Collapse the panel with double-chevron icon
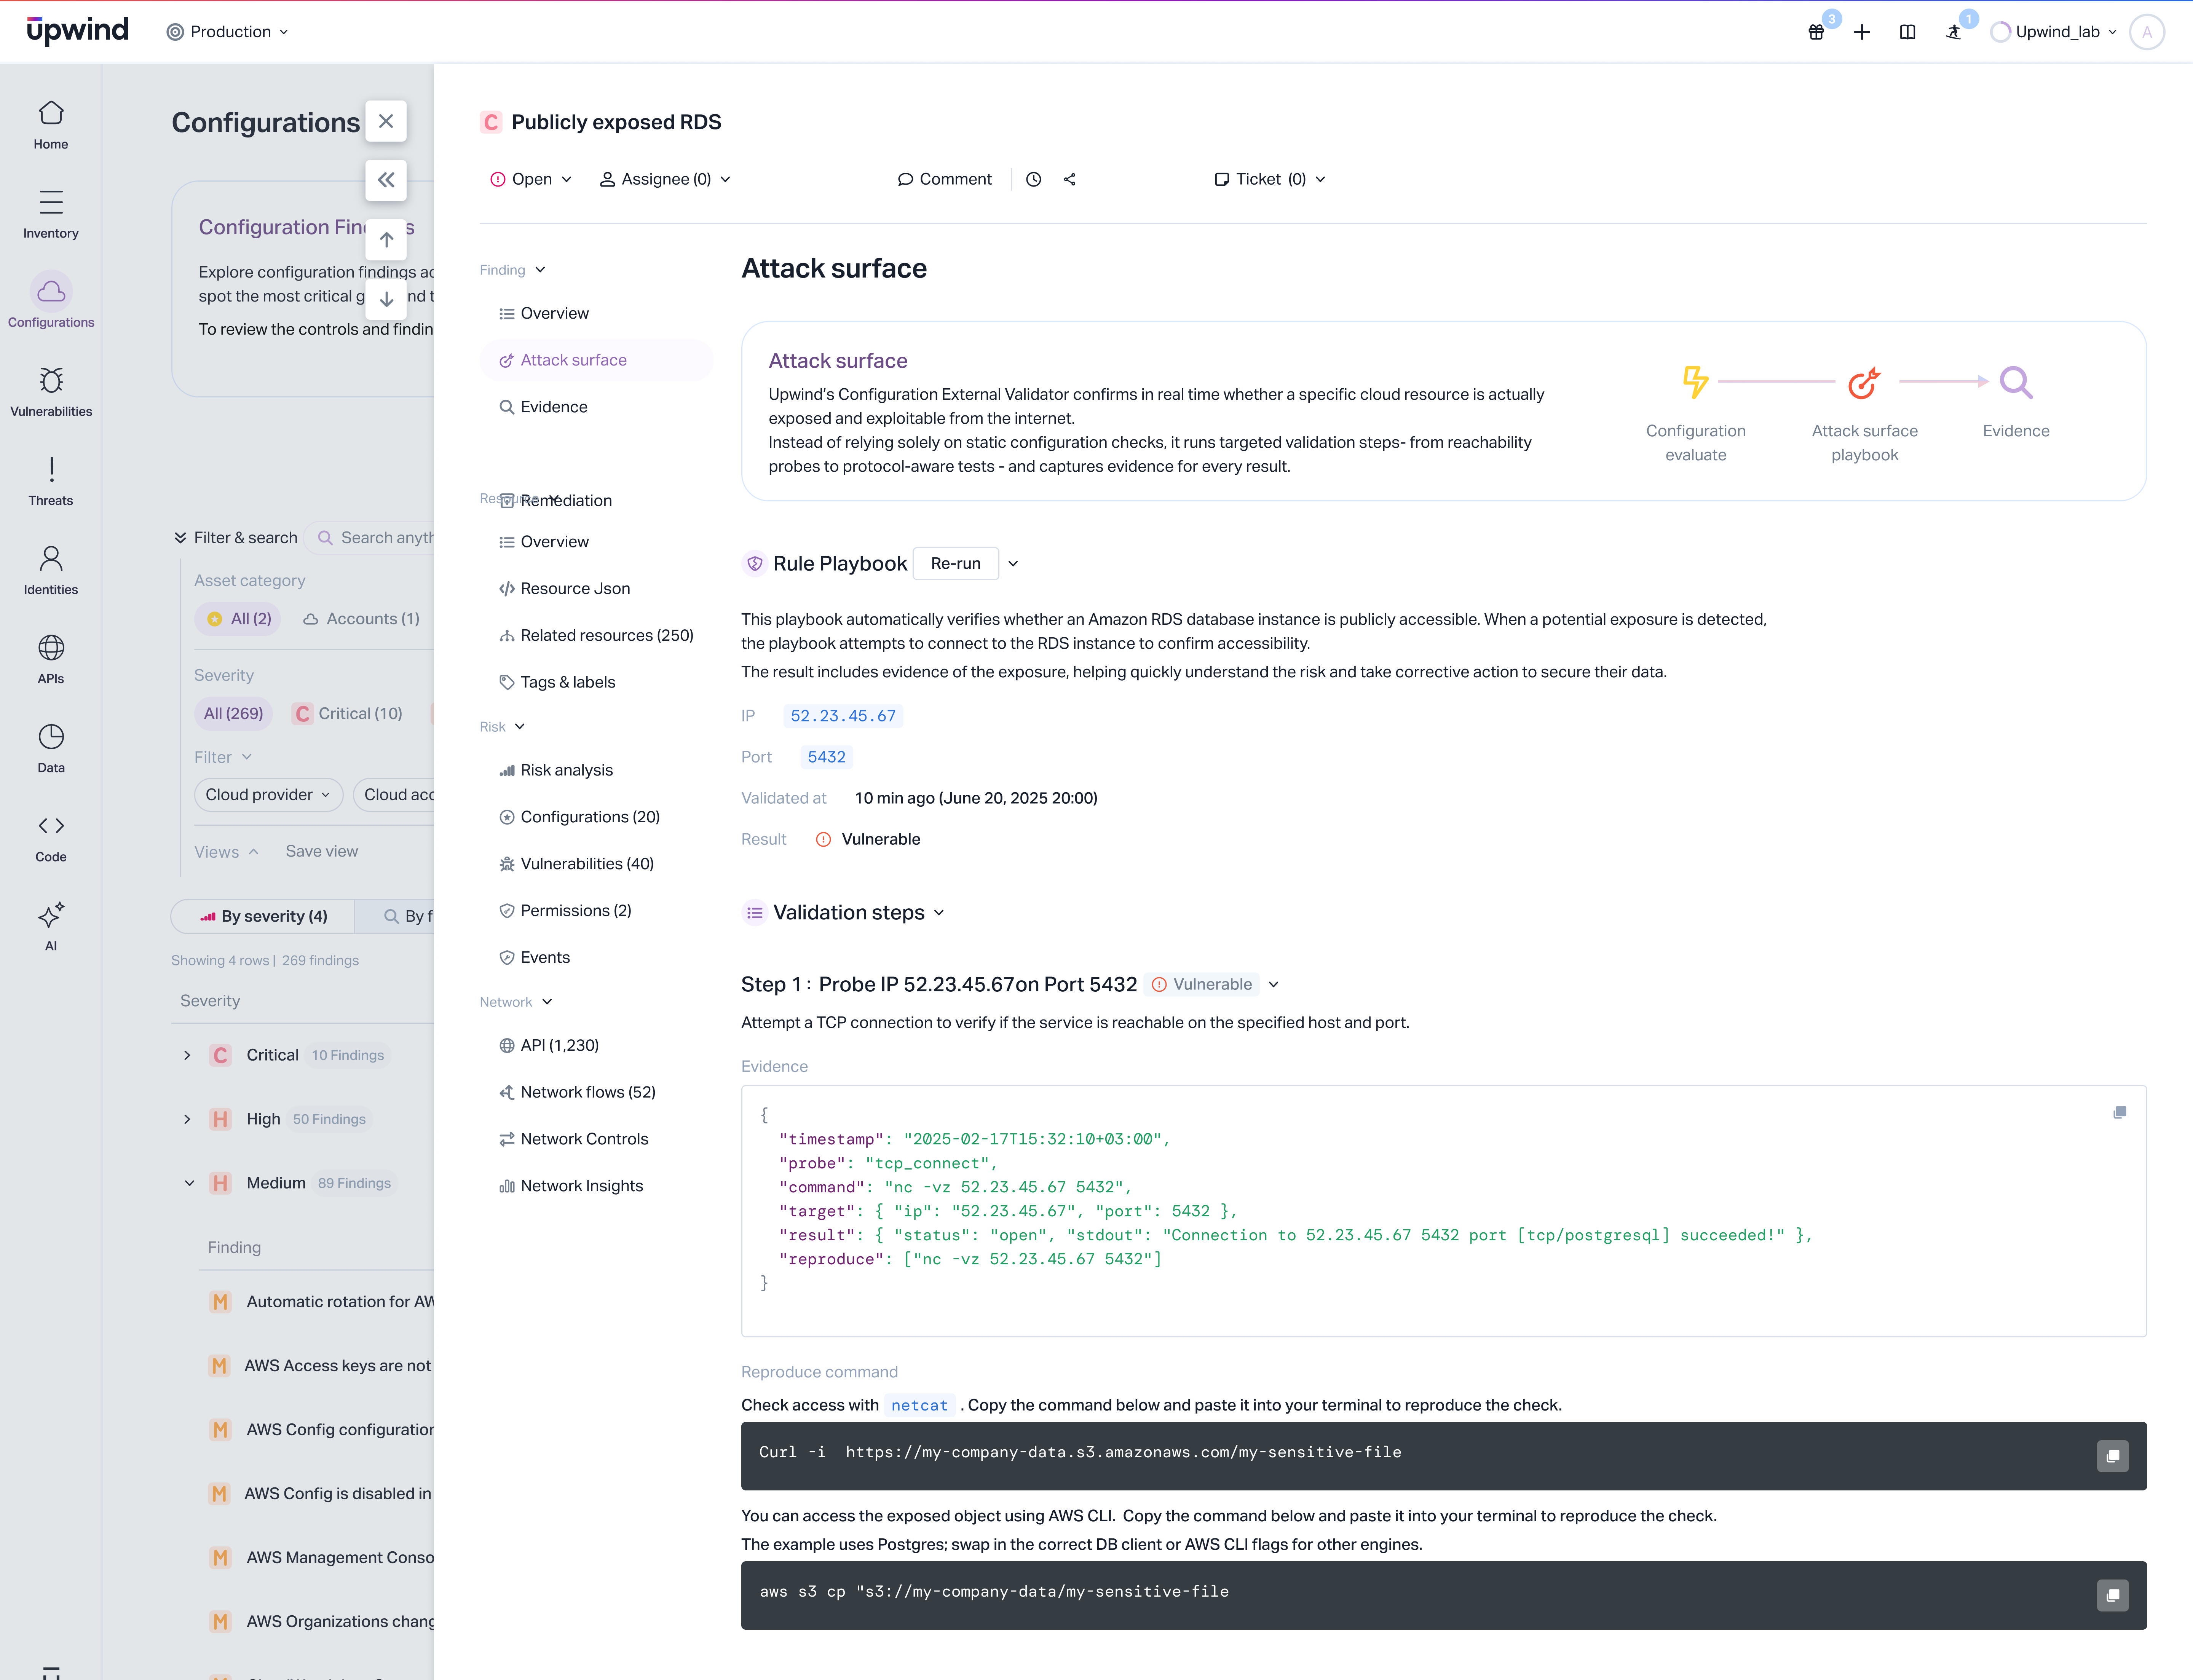This screenshot has width=2193, height=1680. point(386,180)
